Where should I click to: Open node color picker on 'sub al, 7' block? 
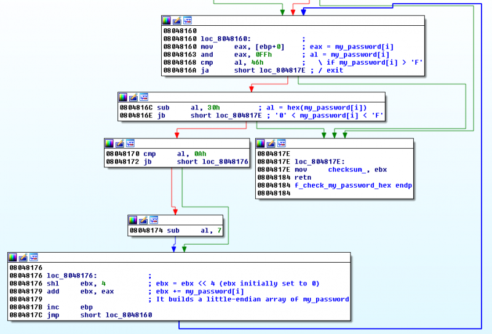(133, 220)
